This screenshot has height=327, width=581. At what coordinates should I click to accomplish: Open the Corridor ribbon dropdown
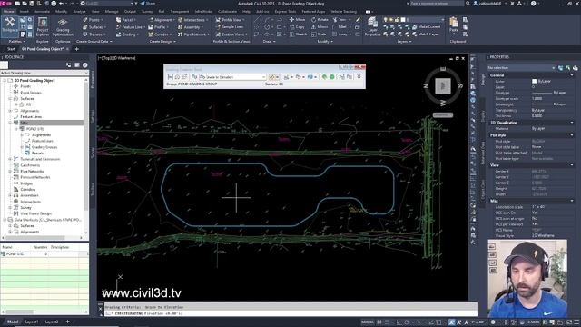160,35
